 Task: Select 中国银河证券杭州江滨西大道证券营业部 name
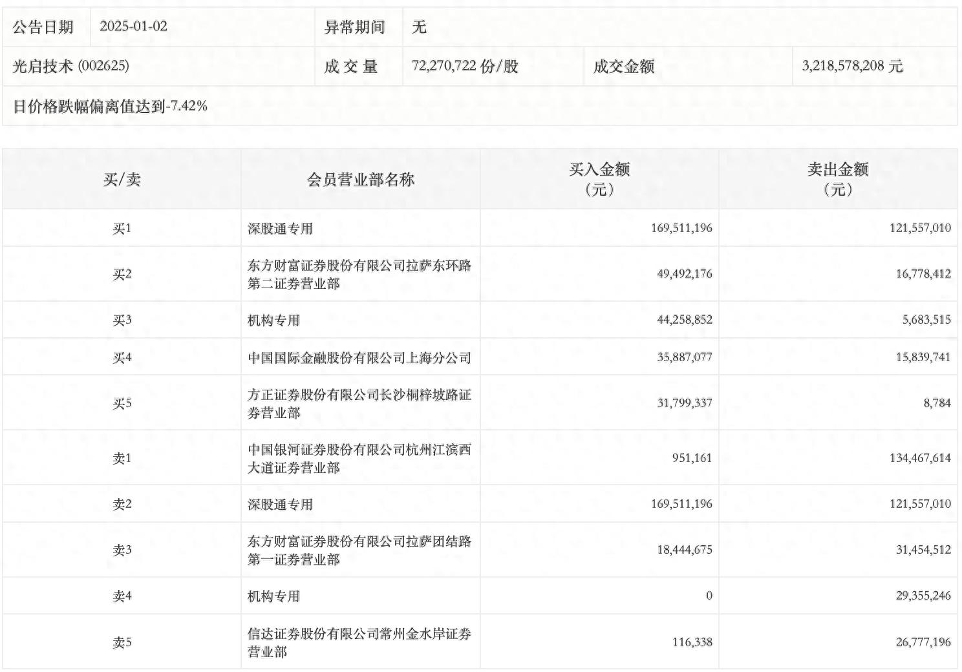click(359, 457)
